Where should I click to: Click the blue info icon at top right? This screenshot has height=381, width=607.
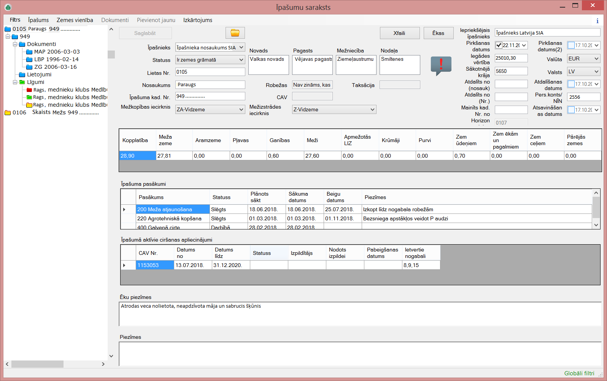597,21
